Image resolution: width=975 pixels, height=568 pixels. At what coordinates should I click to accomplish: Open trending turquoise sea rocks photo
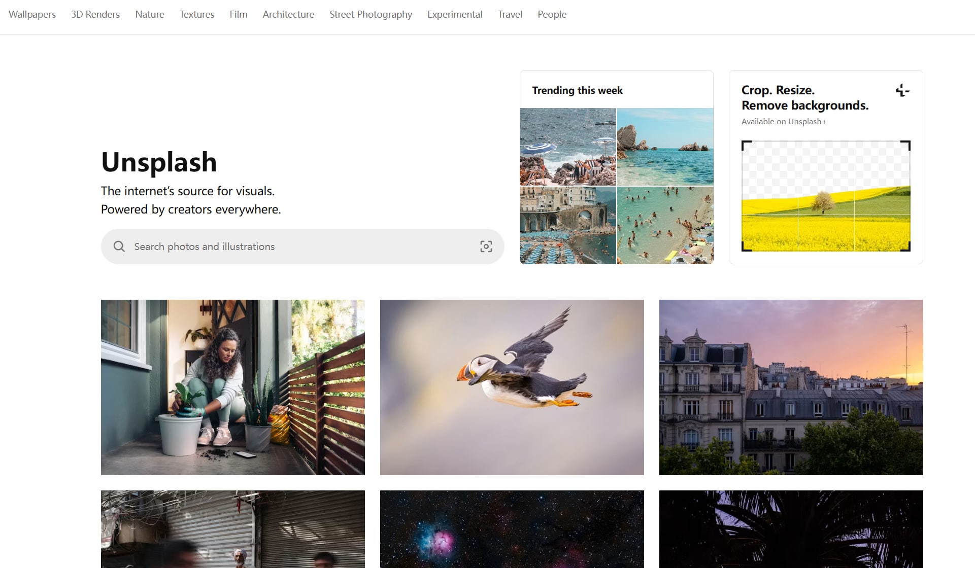click(665, 147)
